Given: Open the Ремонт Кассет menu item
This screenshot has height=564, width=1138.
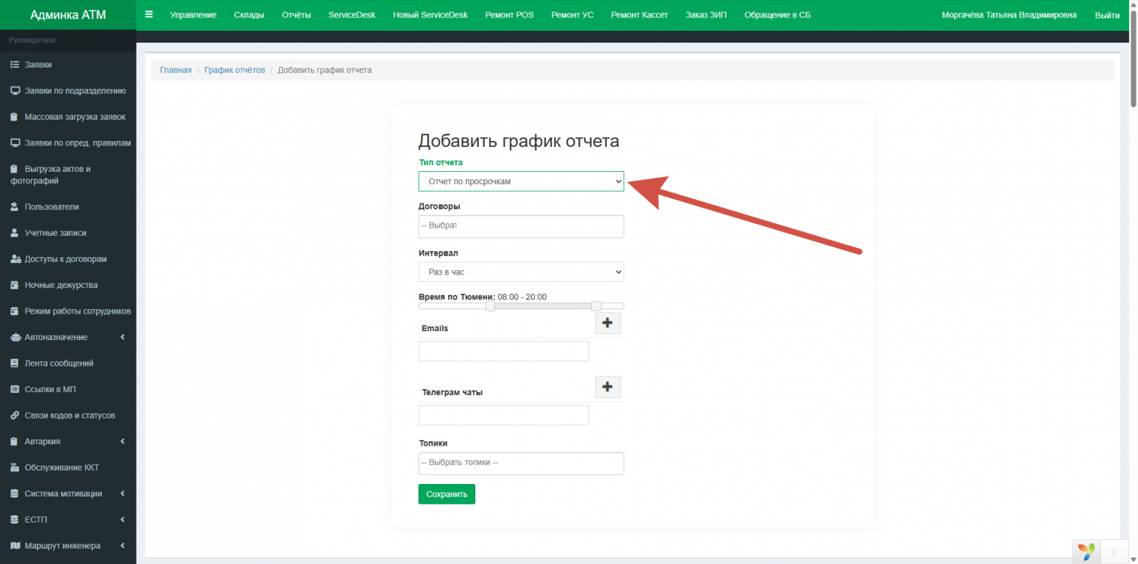Looking at the screenshot, I should point(639,15).
